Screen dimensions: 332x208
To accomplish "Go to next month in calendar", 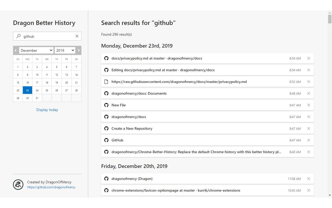I will [x=79, y=50].
